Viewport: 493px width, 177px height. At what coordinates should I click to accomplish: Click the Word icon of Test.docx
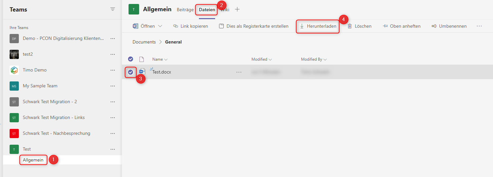coord(142,72)
